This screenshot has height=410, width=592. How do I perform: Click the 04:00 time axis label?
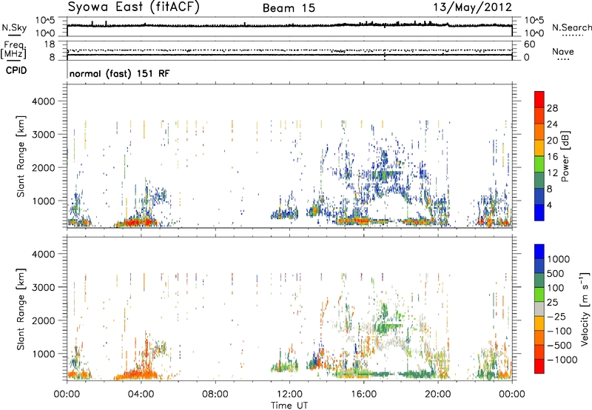(x=141, y=394)
